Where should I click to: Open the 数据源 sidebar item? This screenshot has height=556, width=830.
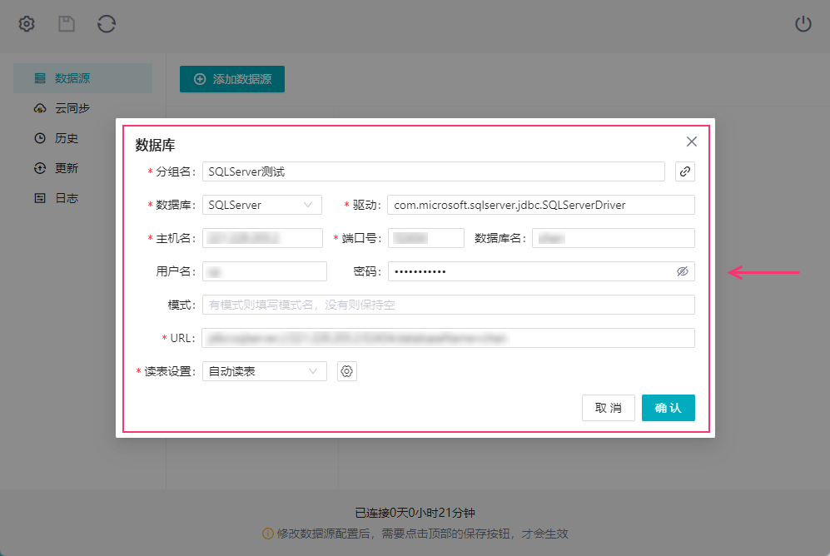82,78
